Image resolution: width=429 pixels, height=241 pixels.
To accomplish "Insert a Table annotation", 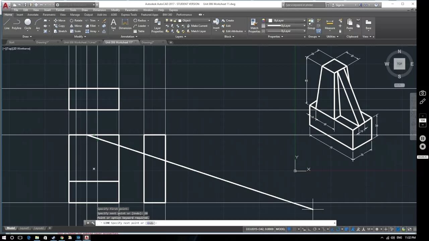I will (x=139, y=31).
